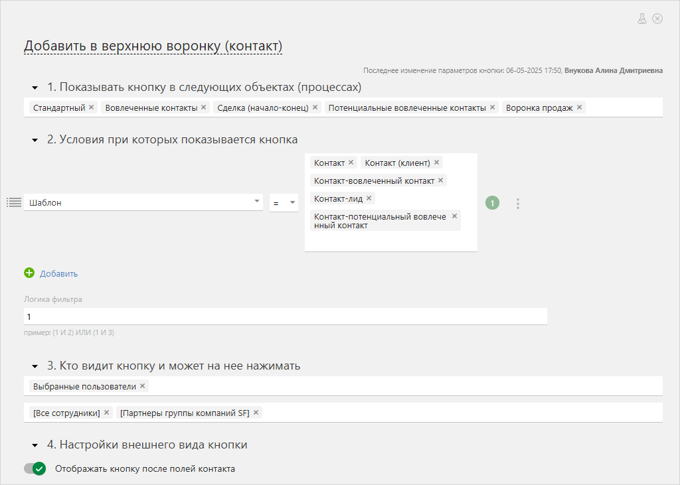This screenshot has height=485, width=680.
Task: Remove the [Все сотрудники] tag
Action: point(106,413)
